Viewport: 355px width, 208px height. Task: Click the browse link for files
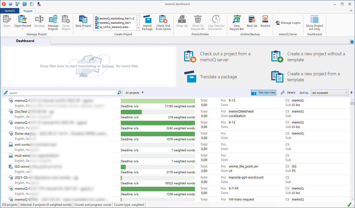108,66
